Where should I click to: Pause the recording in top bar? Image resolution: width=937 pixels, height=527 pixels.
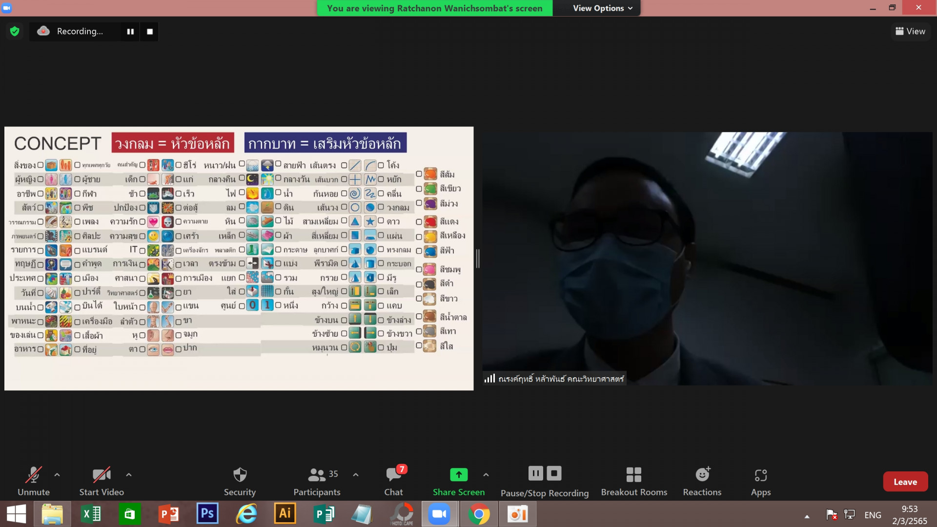coord(130,31)
